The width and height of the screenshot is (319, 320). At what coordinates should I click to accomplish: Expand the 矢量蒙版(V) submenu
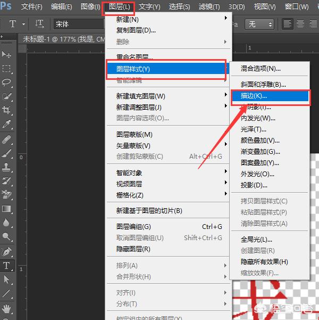tap(225, 144)
